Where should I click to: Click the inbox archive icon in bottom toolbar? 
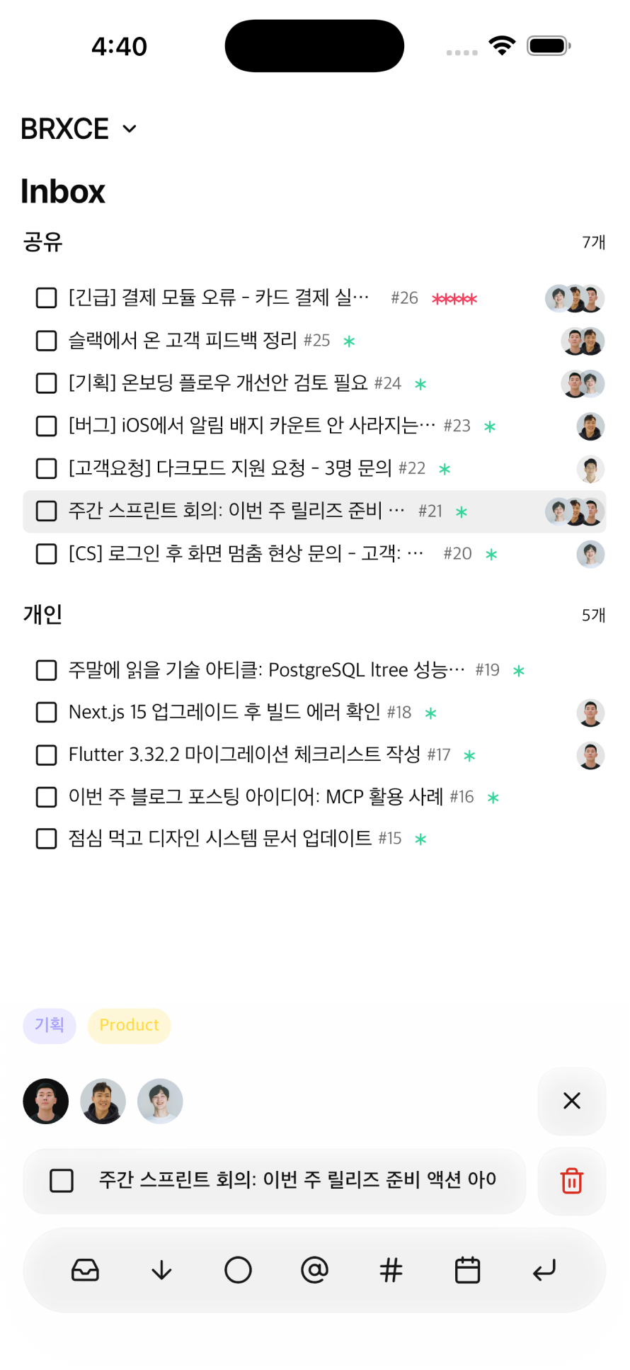[x=85, y=1270]
